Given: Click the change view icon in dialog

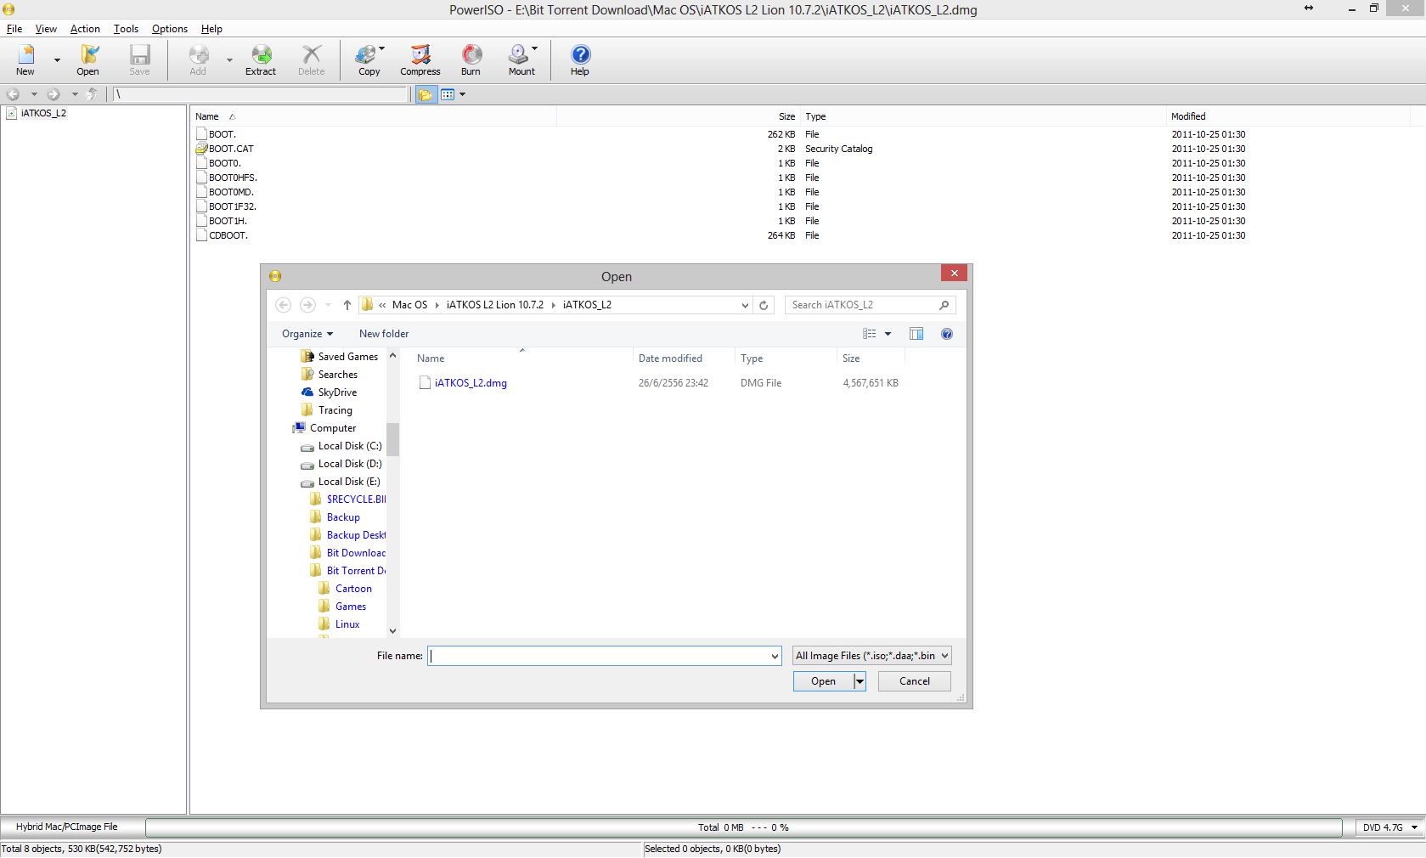Looking at the screenshot, I should click(x=870, y=334).
